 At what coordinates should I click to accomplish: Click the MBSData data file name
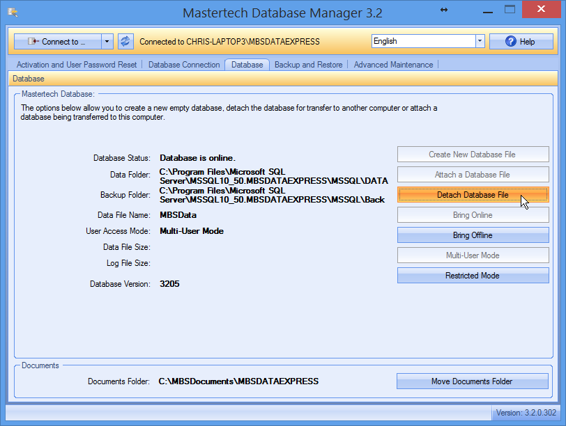coord(178,215)
